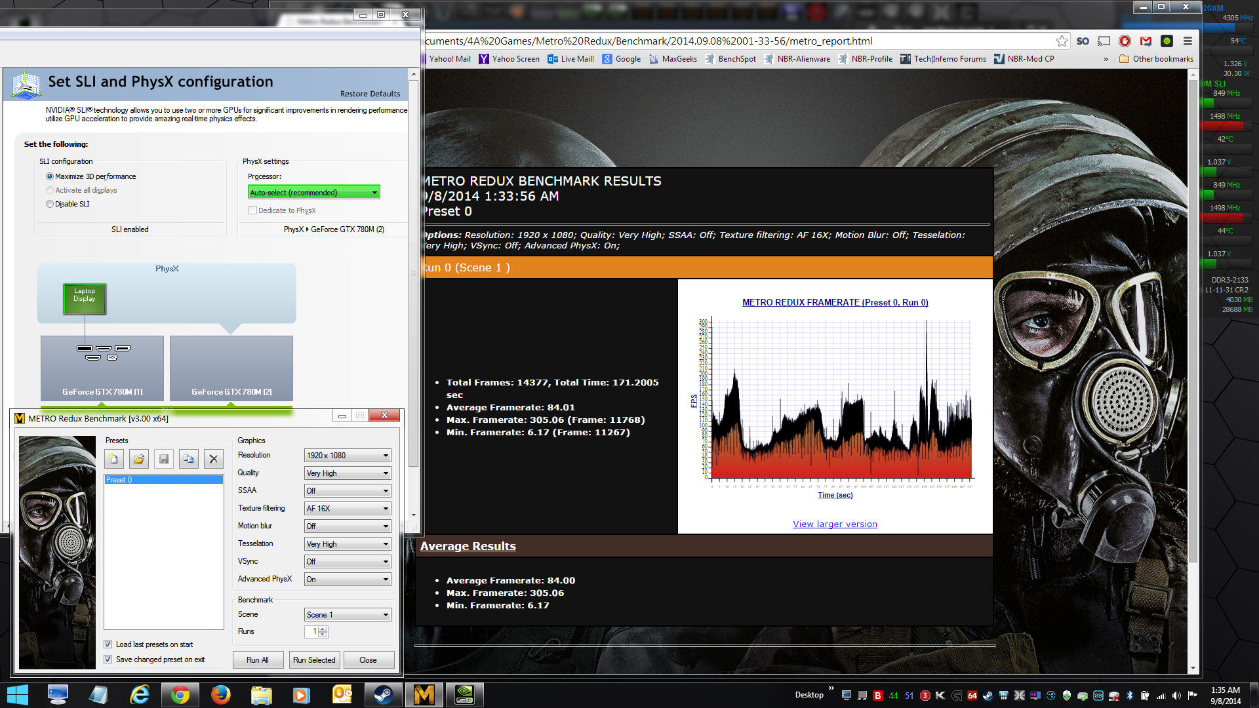Click the Restore Defaults link
This screenshot has height=708, width=1259.
coord(370,94)
